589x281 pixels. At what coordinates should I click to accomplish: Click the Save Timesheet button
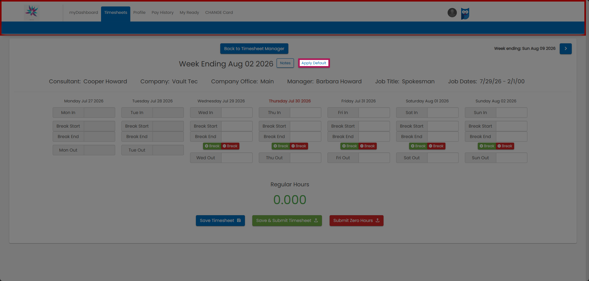[220, 220]
